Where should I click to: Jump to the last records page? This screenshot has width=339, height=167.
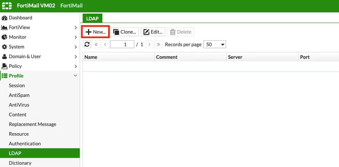tap(158, 44)
